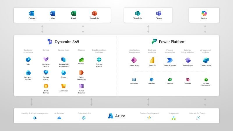Select the Power BI icon
Viewport: 233px width, 131px height.
(x=152, y=60)
